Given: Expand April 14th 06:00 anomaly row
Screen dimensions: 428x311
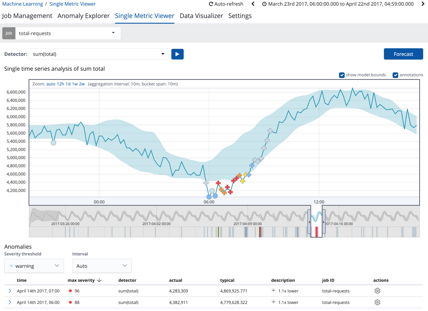Looking at the screenshot, I should [10, 302].
